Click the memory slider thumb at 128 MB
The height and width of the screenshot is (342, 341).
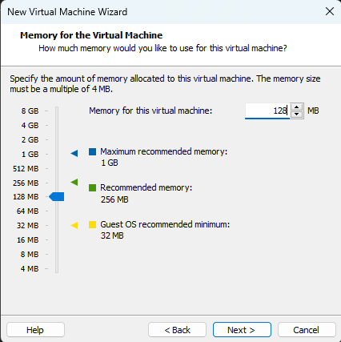tap(57, 197)
